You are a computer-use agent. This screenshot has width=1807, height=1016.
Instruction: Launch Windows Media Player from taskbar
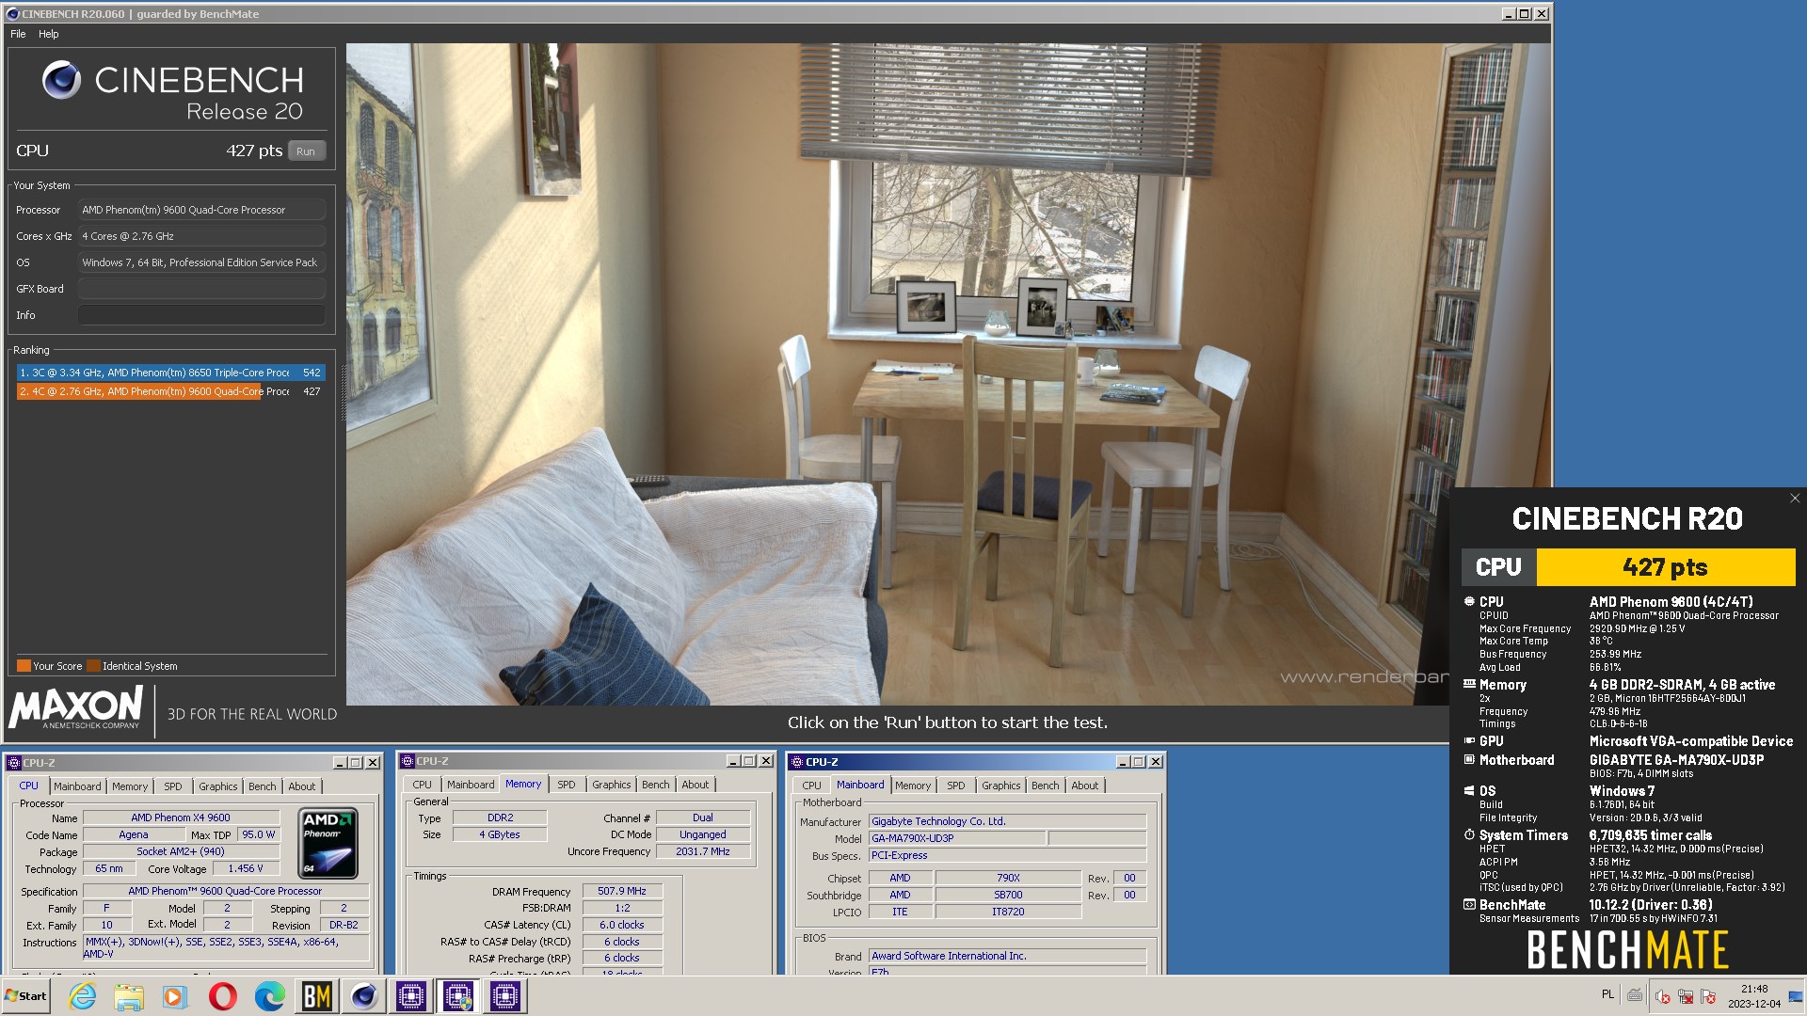[175, 995]
